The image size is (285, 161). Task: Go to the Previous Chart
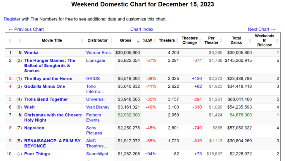(x=26, y=29)
